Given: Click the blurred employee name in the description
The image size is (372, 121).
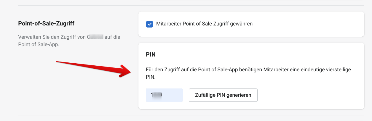Looking at the screenshot, I should pyautogui.click(x=95, y=37).
